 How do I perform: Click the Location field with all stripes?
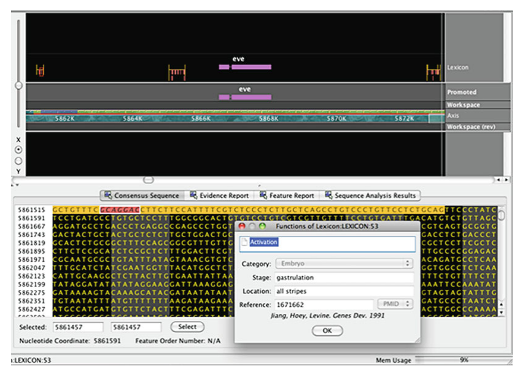[344, 291]
